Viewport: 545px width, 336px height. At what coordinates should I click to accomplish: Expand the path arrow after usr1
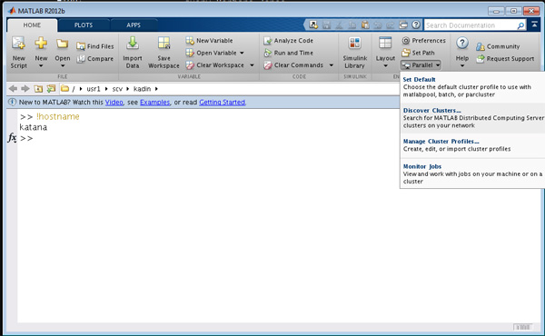click(x=106, y=89)
